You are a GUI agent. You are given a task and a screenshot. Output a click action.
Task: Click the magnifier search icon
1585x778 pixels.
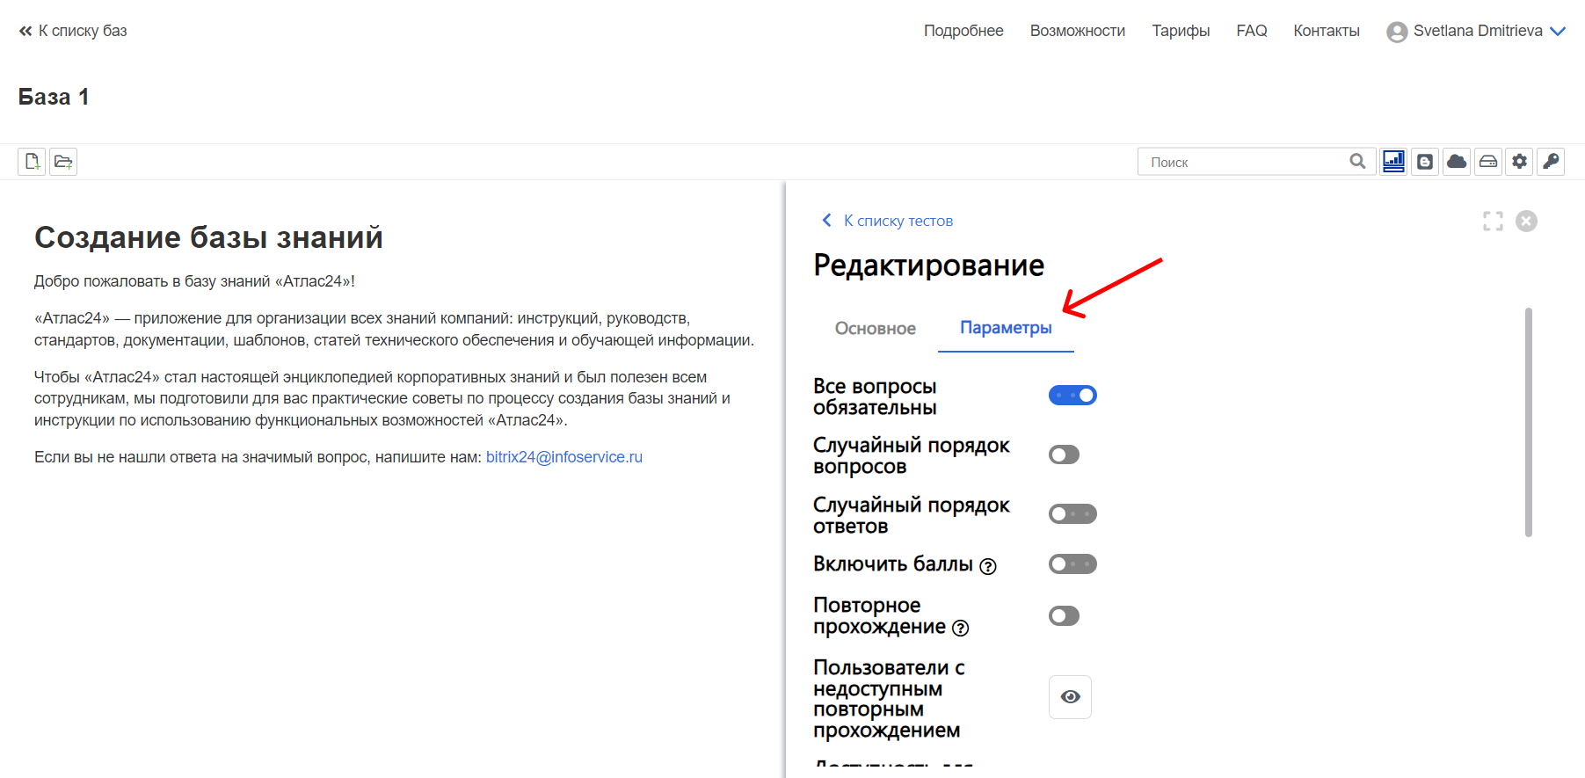(1357, 161)
